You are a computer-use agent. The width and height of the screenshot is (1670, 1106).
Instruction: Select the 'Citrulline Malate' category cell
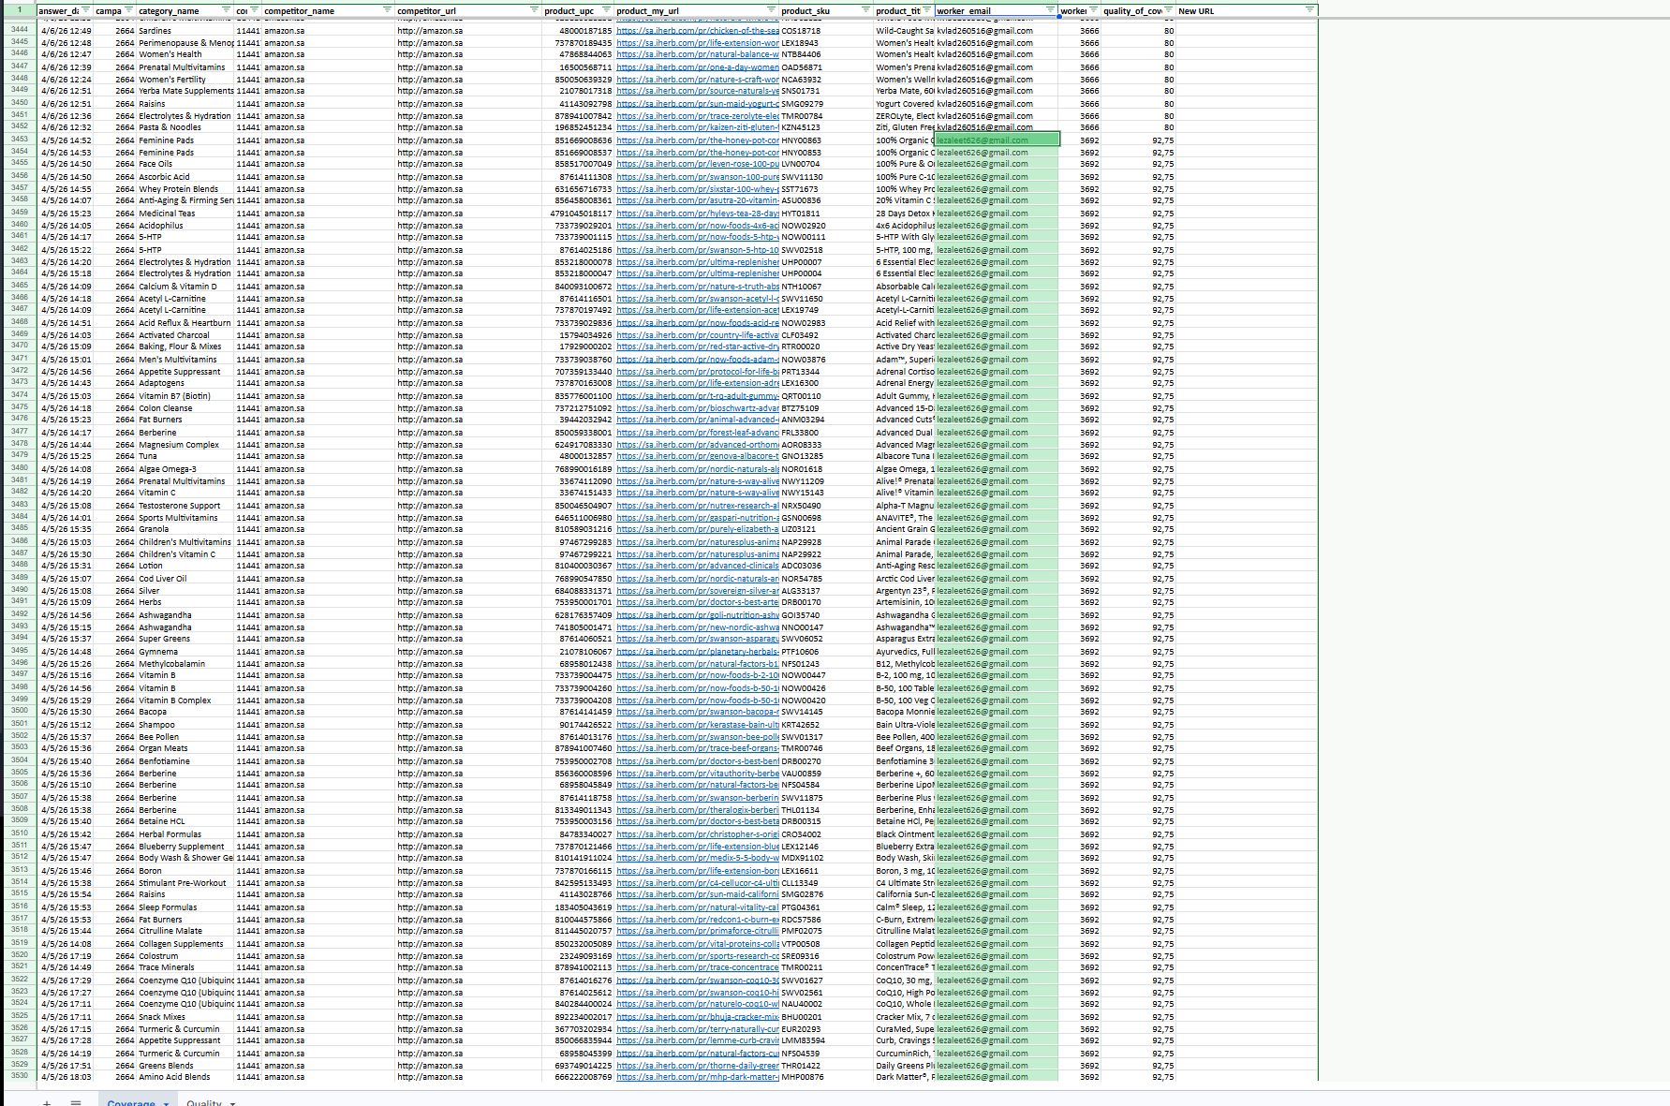(x=185, y=931)
